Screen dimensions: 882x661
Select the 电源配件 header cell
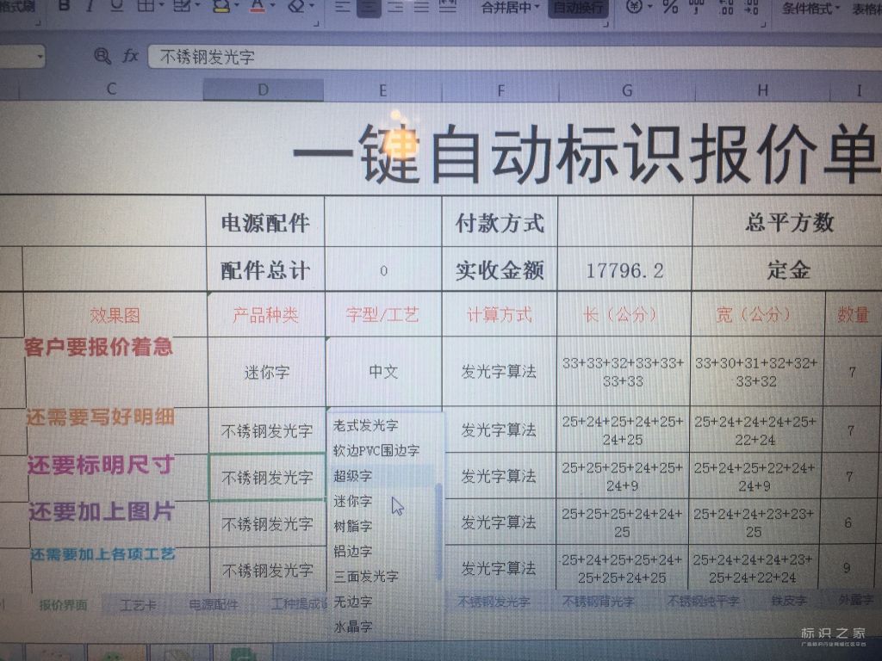(x=265, y=223)
